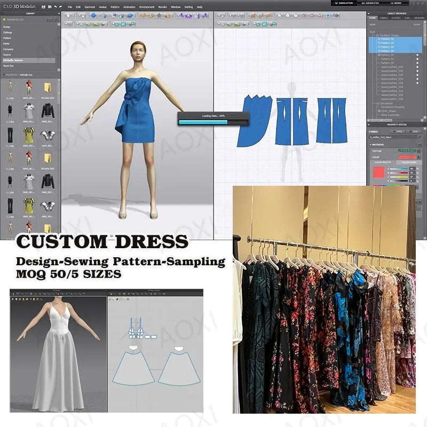Switch to the Animation mode tab
Screen dimensions: 427x427
(x=369, y=3)
